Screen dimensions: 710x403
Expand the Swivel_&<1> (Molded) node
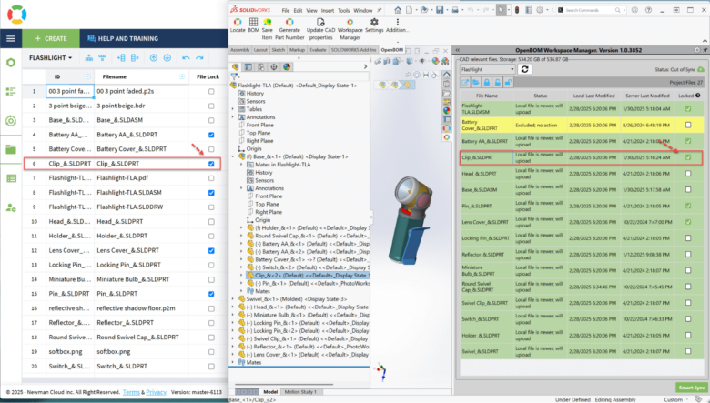click(x=233, y=299)
